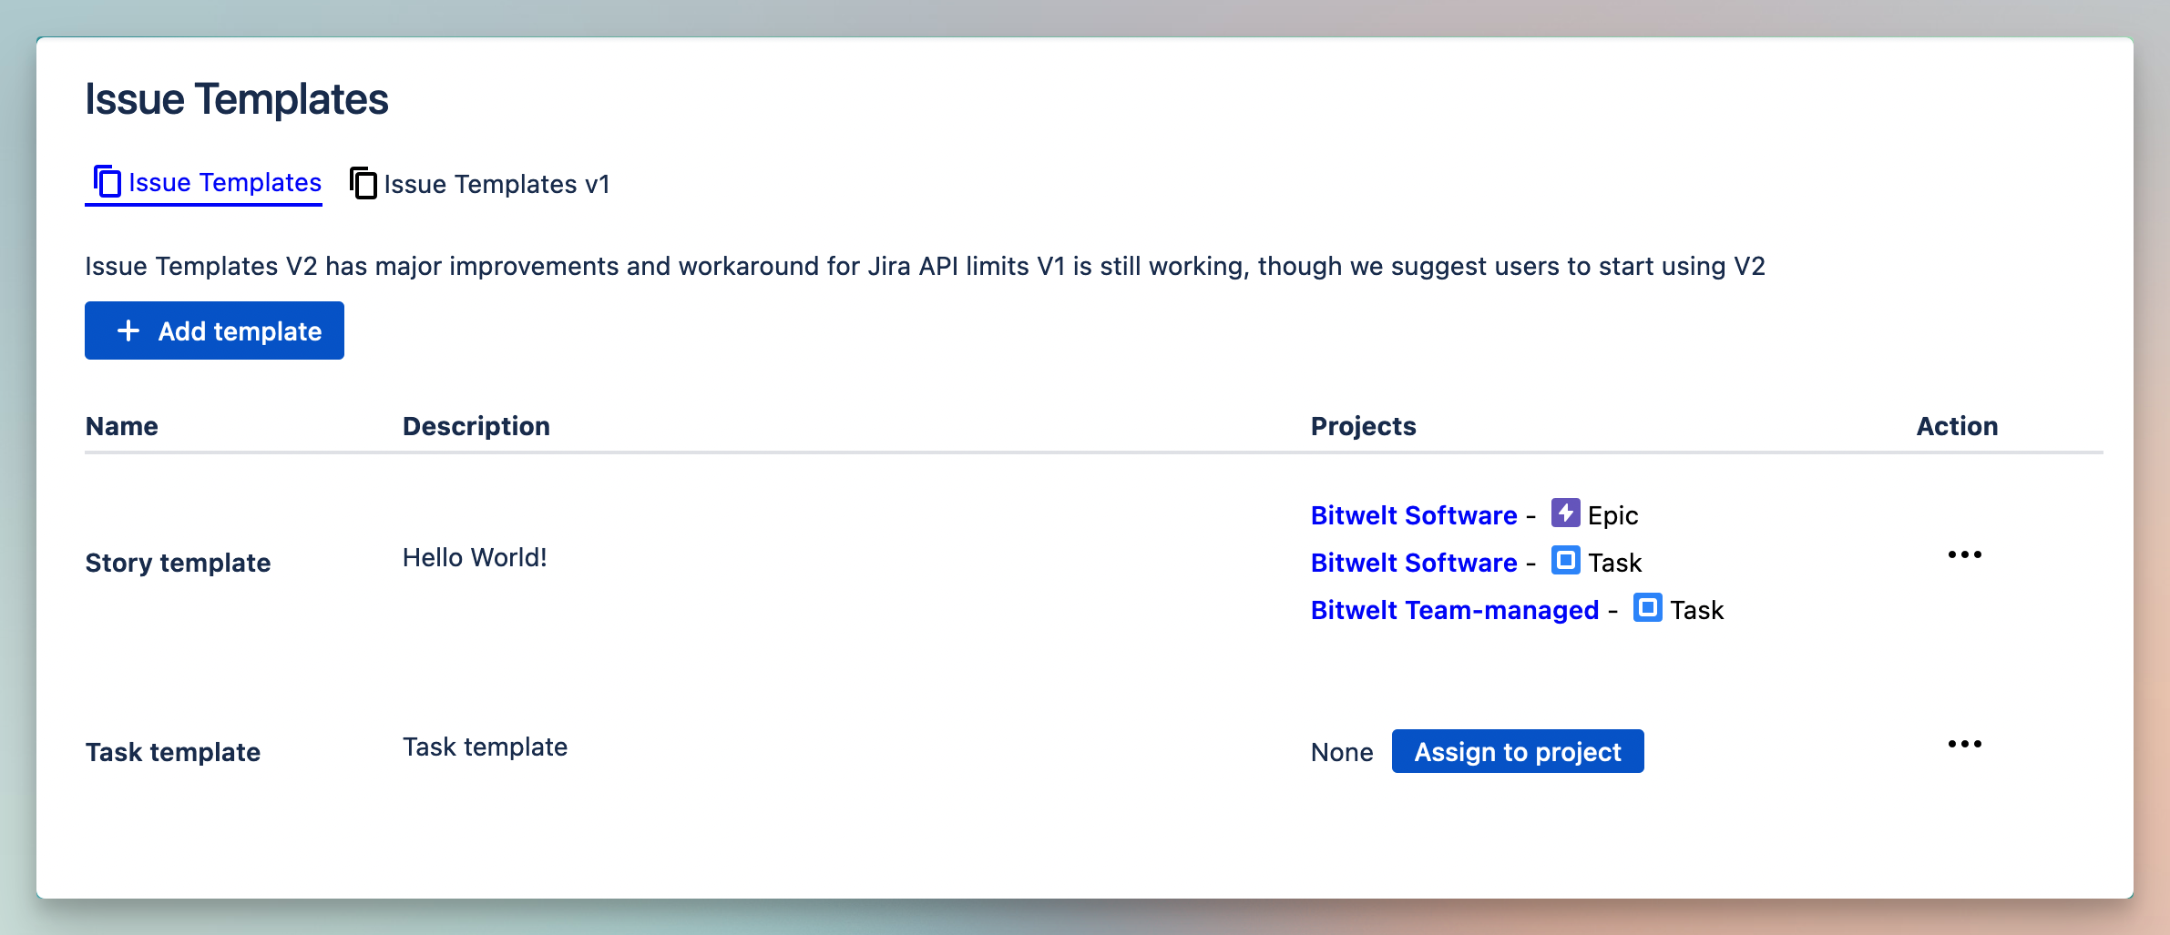This screenshot has width=2170, height=935.
Task: Click the copy icon on Issue Templates tab
Action: pos(107,181)
